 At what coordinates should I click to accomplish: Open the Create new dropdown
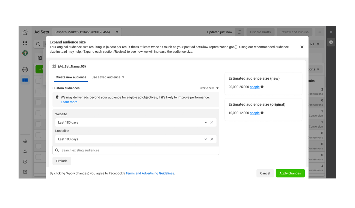pos(209,88)
